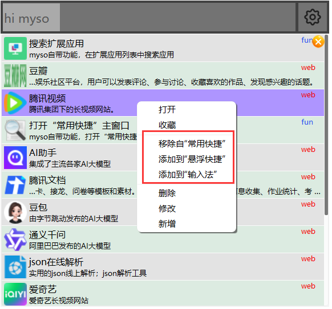Select the 豆包 result title
Screen dimensions: 332x309
38,207
